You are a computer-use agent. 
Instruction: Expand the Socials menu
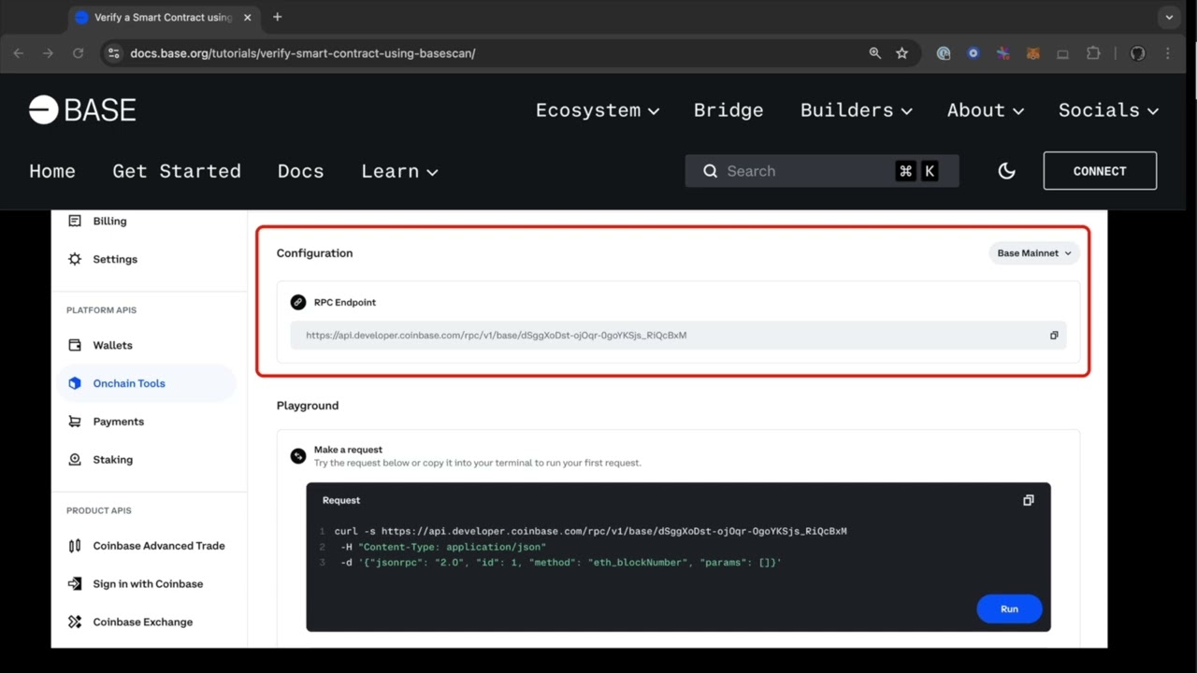pos(1108,110)
